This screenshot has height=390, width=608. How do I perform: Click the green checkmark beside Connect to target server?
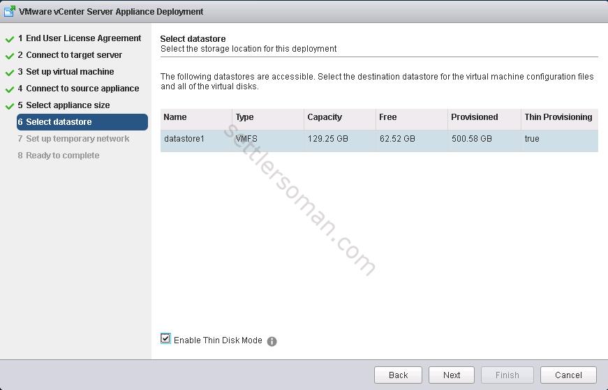(10, 56)
